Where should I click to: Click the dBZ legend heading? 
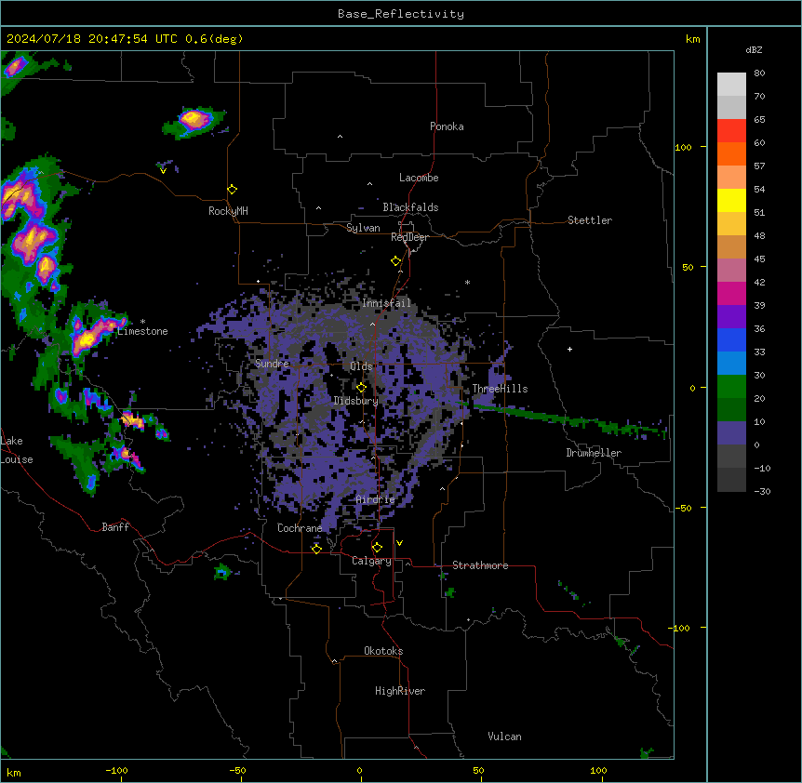pos(754,49)
